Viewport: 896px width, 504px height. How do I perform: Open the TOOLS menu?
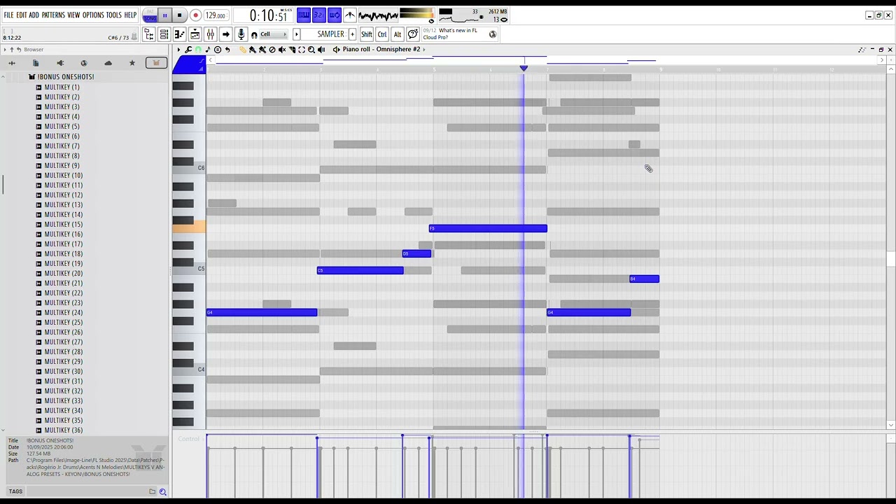tap(113, 15)
